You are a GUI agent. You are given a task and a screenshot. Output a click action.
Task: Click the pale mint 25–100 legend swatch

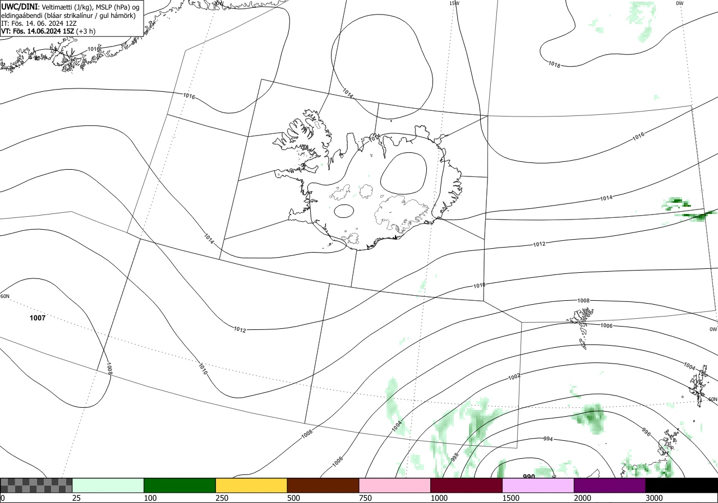click(108, 485)
